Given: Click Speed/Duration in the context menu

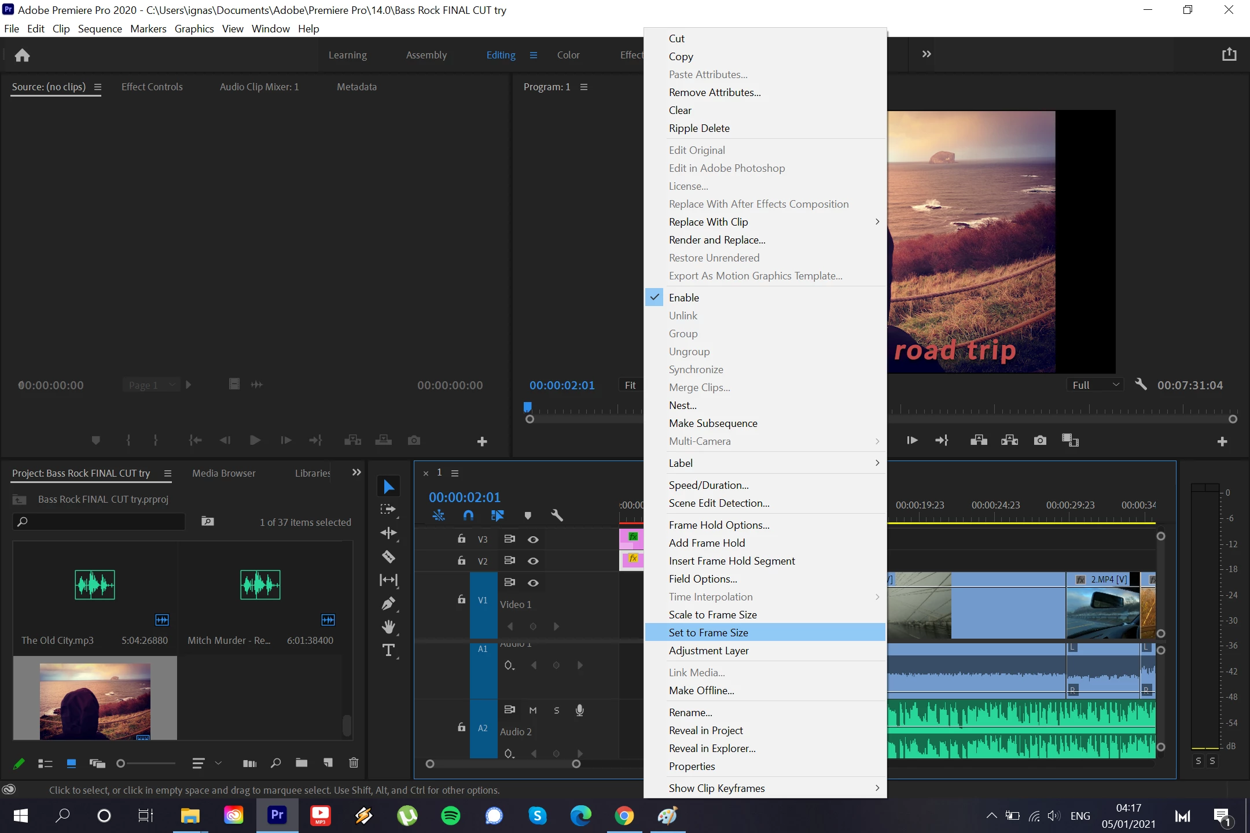Looking at the screenshot, I should 708,485.
